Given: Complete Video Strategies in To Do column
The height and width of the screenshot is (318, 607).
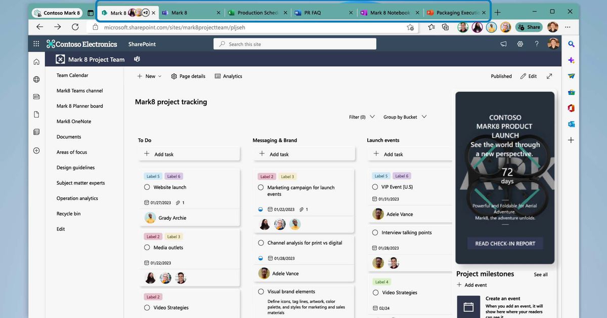Looking at the screenshot, I should (147, 307).
